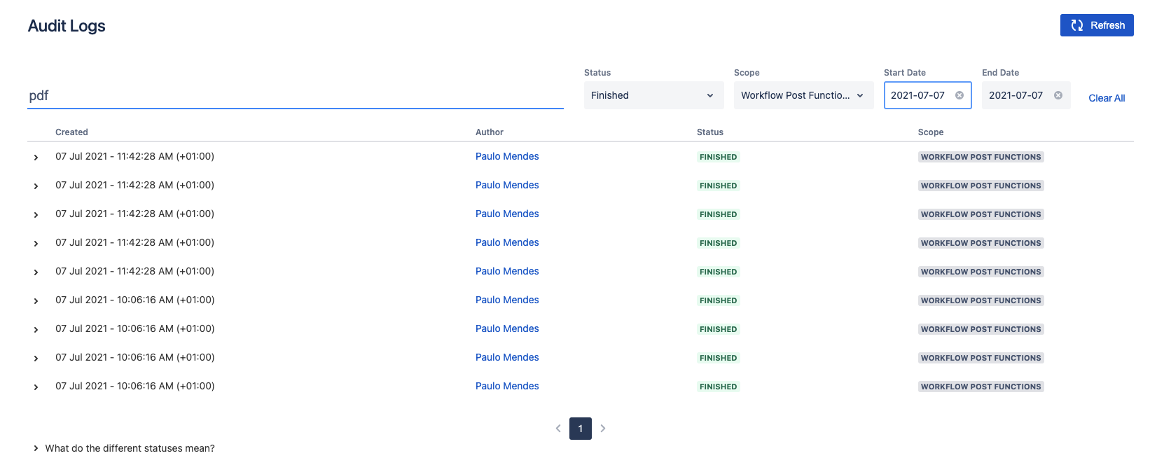Expand the last log row at 10:06:16
The width and height of the screenshot is (1164, 465).
pyautogui.click(x=36, y=387)
